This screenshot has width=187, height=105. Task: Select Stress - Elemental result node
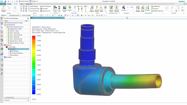click(x=14, y=33)
